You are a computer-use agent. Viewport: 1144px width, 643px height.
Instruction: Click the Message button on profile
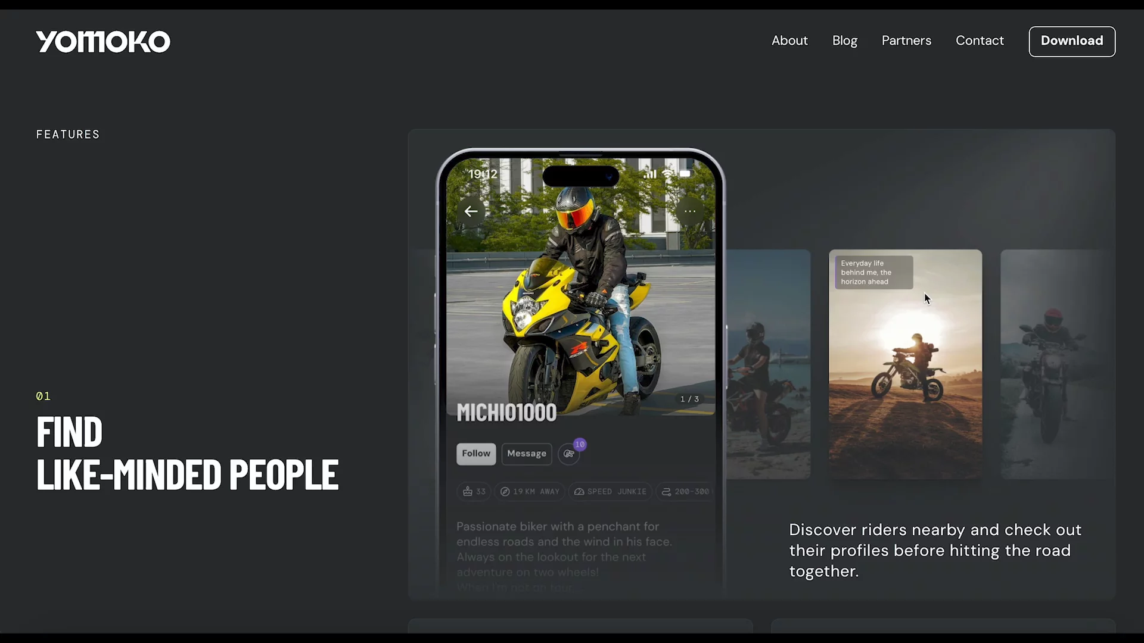point(527,454)
